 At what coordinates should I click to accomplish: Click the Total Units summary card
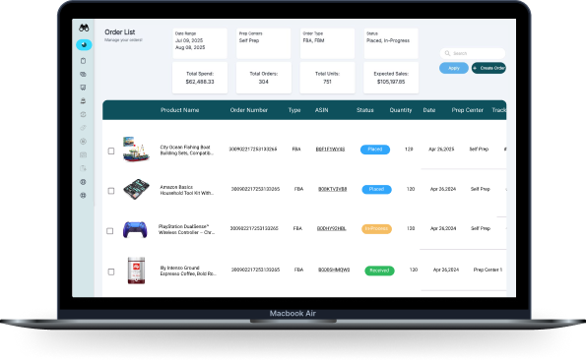[327, 78]
